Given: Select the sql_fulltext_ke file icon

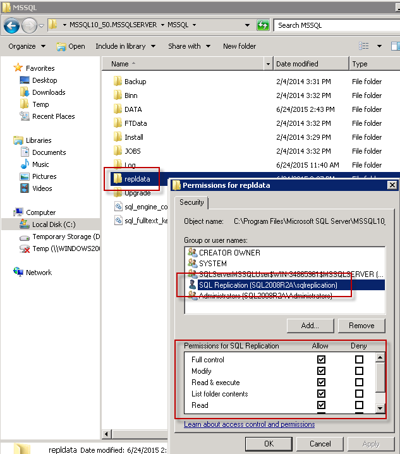Looking at the screenshot, I should (x=118, y=220).
